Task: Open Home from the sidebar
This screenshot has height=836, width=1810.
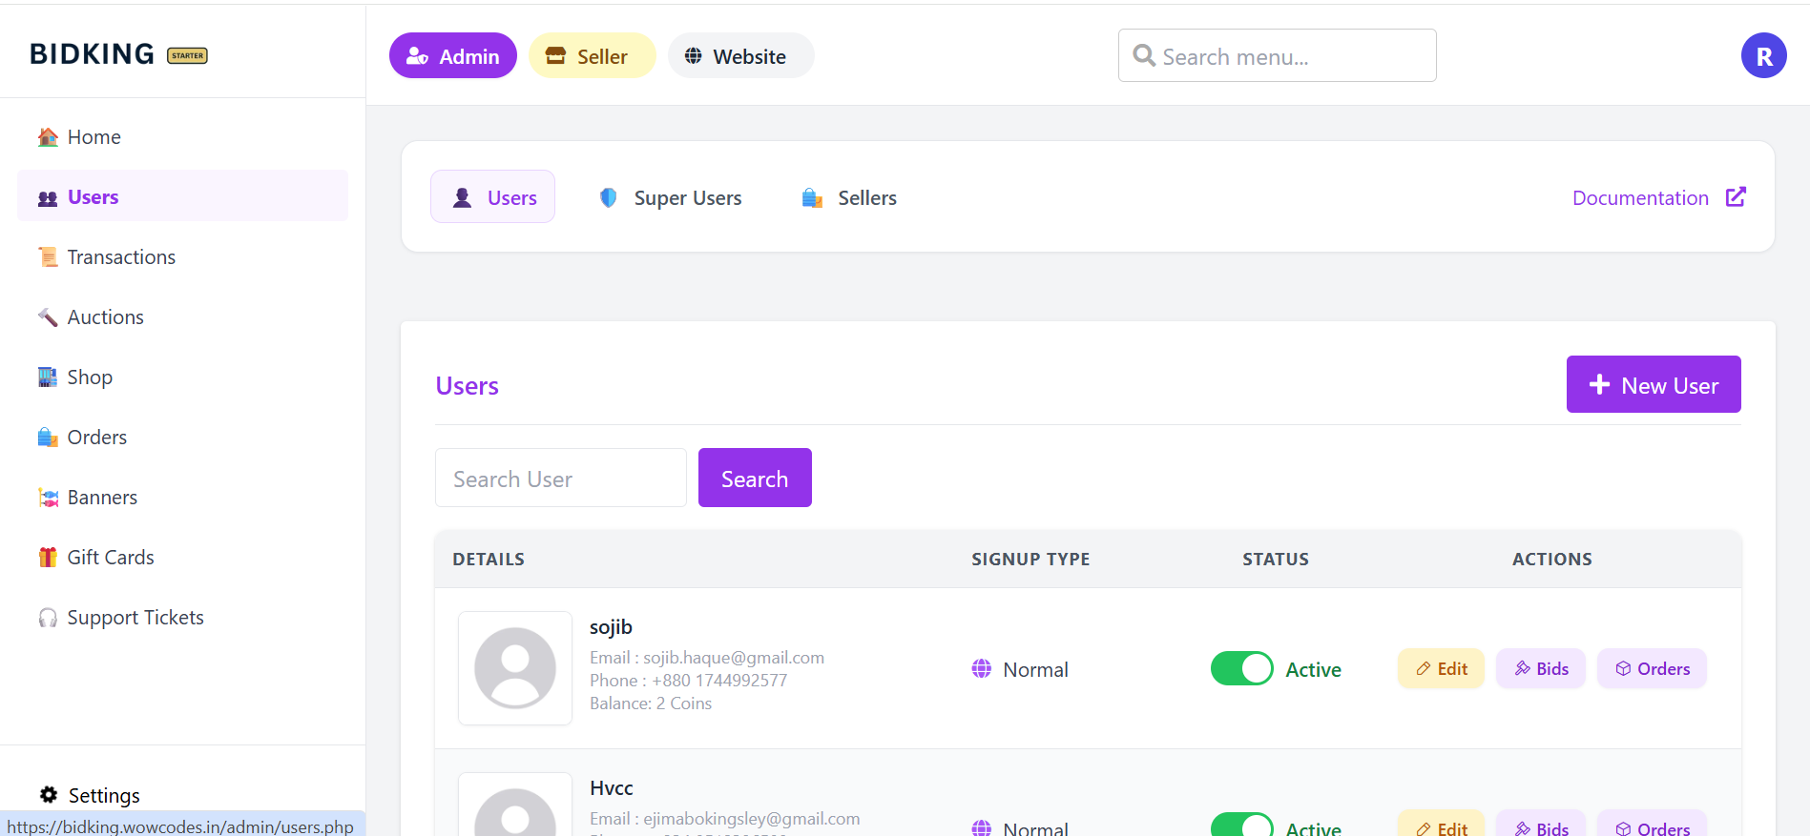Action: click(182, 137)
